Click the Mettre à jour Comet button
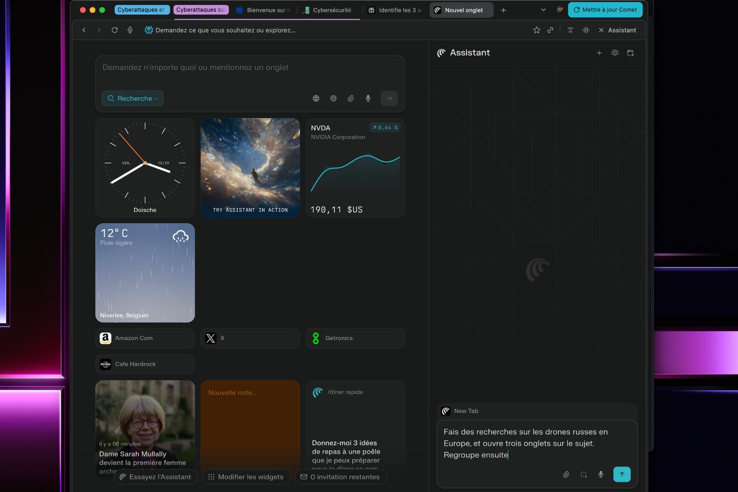738x492 pixels. 605,10
